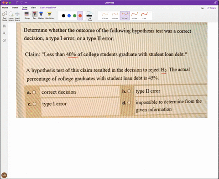Click the macOS close window button
Viewport: 219px width, 179px height.
(3, 3)
